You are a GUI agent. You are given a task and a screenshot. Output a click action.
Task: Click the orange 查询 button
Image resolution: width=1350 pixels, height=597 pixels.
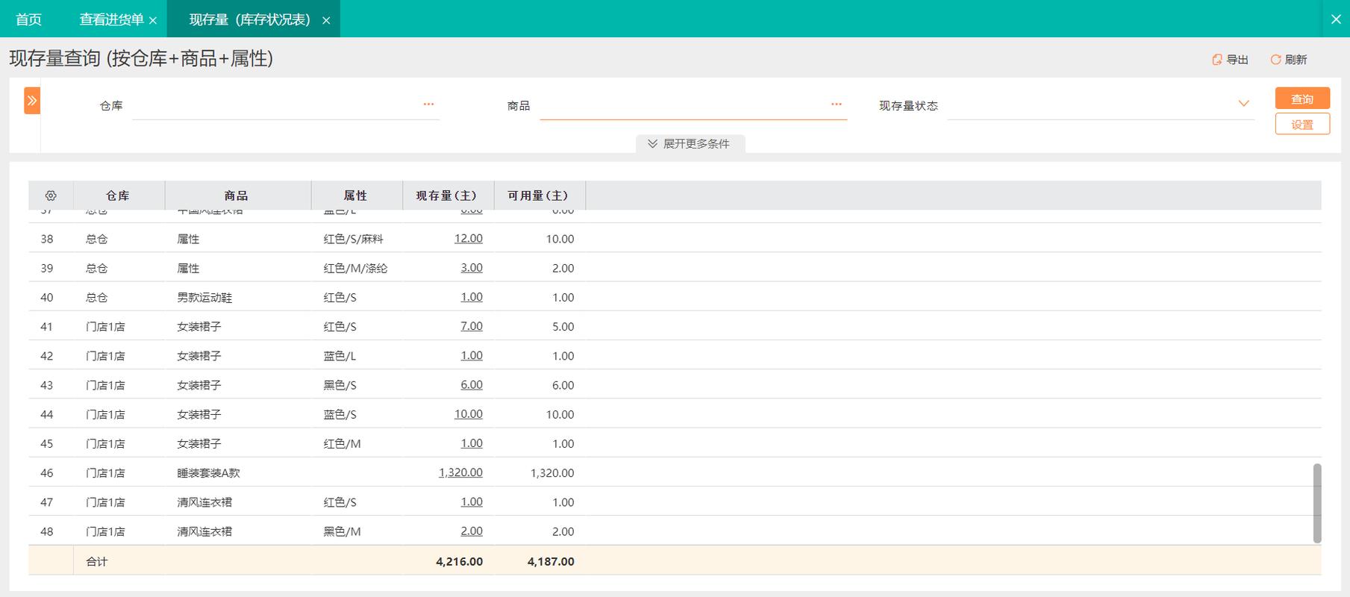[1302, 99]
